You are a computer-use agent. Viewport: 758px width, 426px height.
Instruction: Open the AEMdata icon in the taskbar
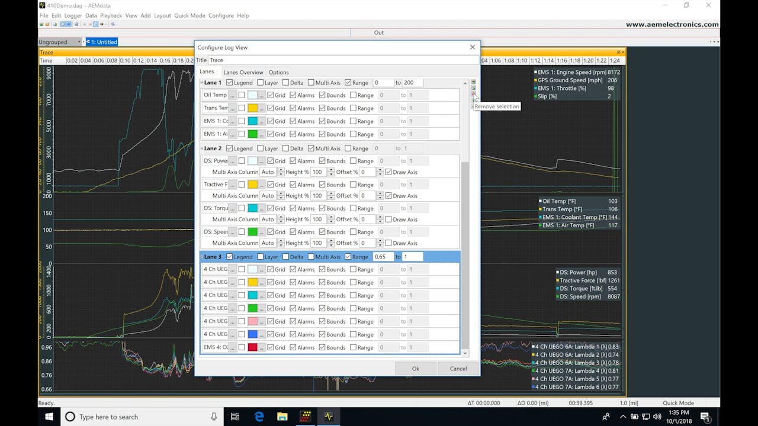(329, 416)
